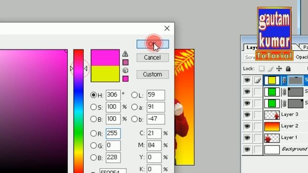
Task: Click the G value field 0
Action: (x=113, y=146)
